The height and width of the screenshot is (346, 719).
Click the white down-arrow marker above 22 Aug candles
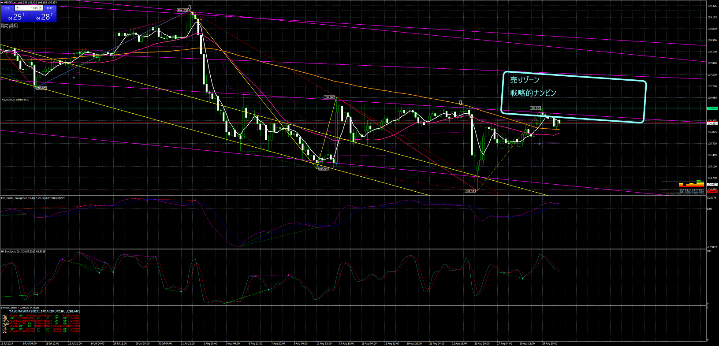(x=461, y=103)
